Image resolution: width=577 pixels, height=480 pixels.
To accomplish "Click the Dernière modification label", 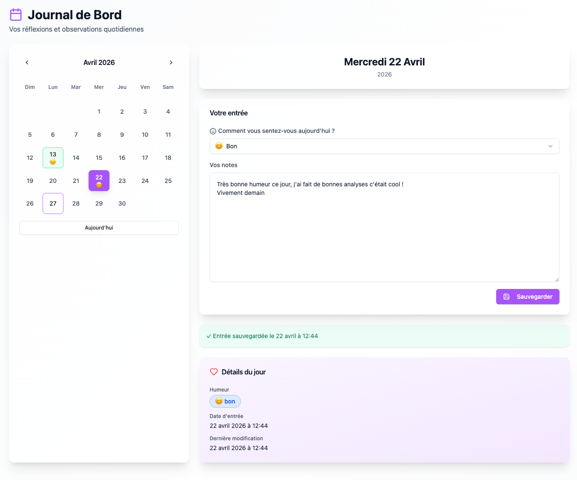I will (x=236, y=439).
